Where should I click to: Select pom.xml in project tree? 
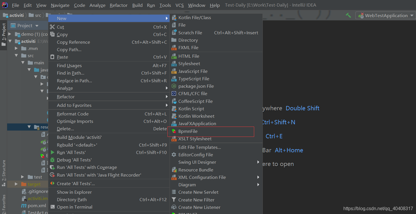[x=34, y=206]
